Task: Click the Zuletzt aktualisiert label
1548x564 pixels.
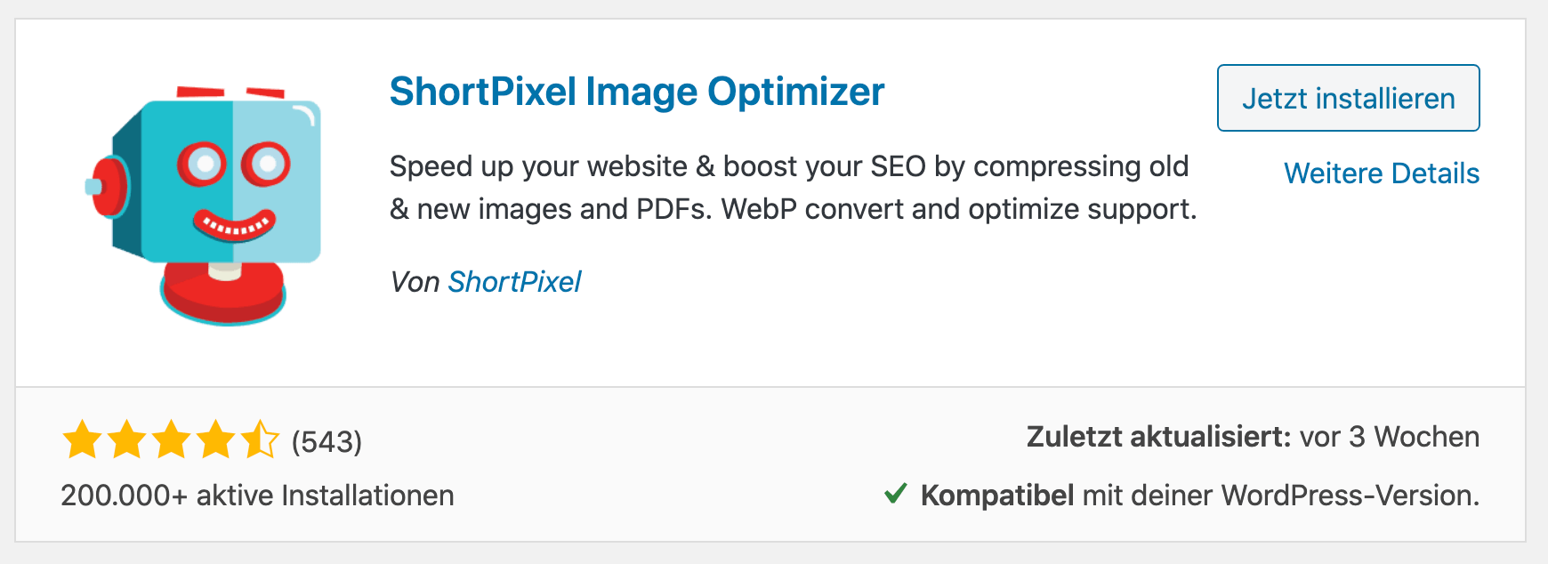Action: [x=1158, y=437]
